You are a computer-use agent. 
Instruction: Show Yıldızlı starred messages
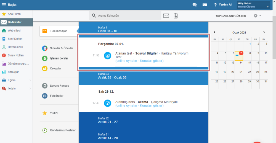[59, 113]
